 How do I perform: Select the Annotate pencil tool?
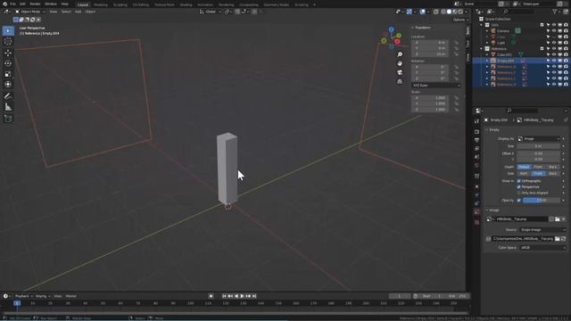[8, 96]
